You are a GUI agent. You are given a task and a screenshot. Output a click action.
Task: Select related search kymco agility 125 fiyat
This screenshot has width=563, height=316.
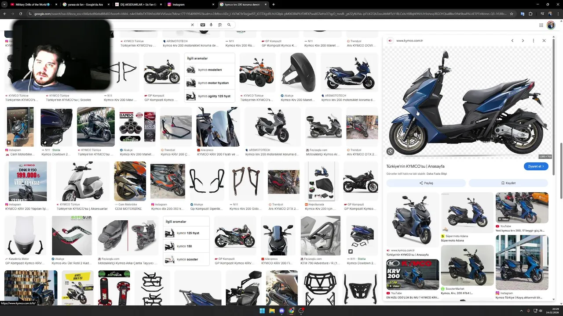pyautogui.click(x=210, y=96)
